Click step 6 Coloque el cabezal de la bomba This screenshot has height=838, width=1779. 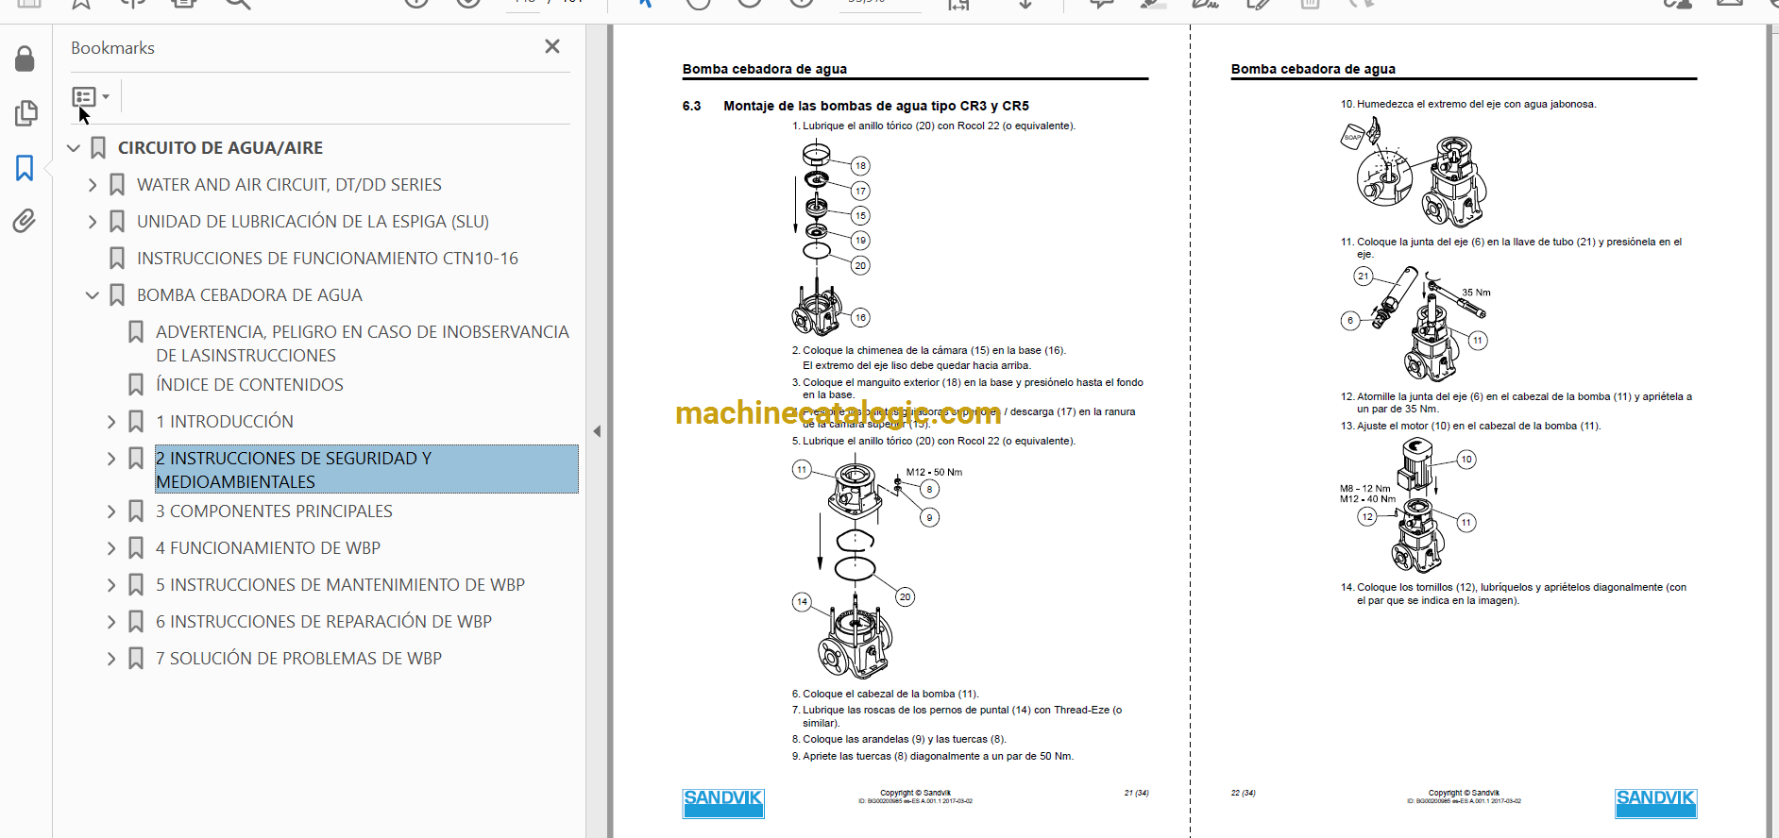(x=885, y=694)
